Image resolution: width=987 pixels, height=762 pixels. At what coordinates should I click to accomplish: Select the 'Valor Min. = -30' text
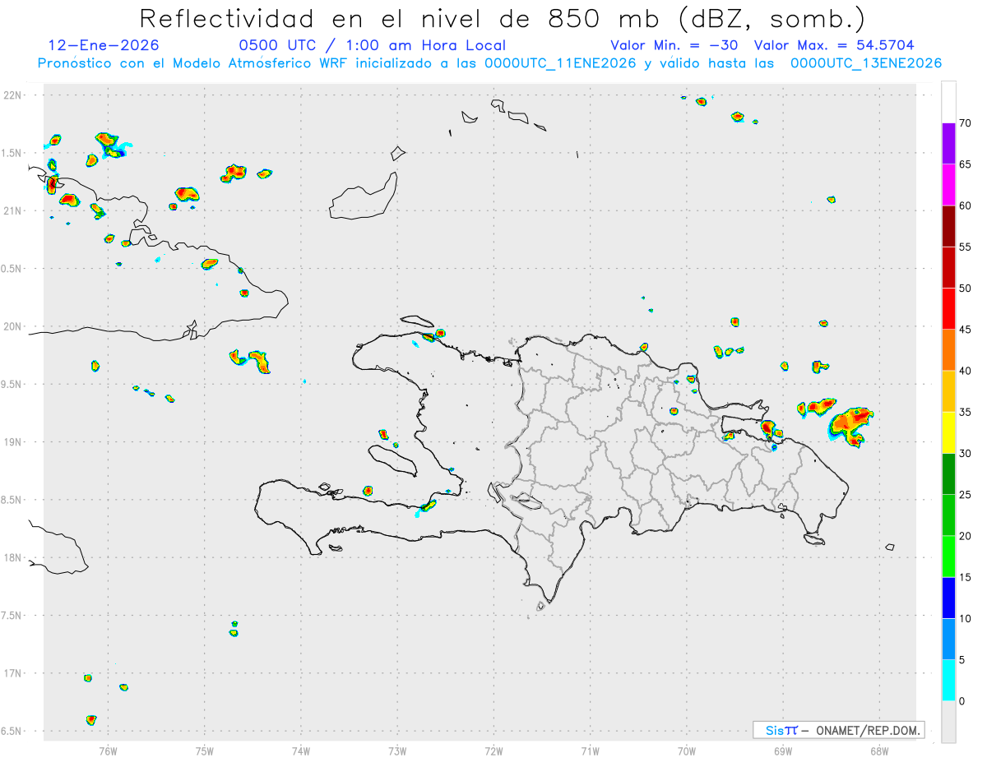pyautogui.click(x=674, y=45)
